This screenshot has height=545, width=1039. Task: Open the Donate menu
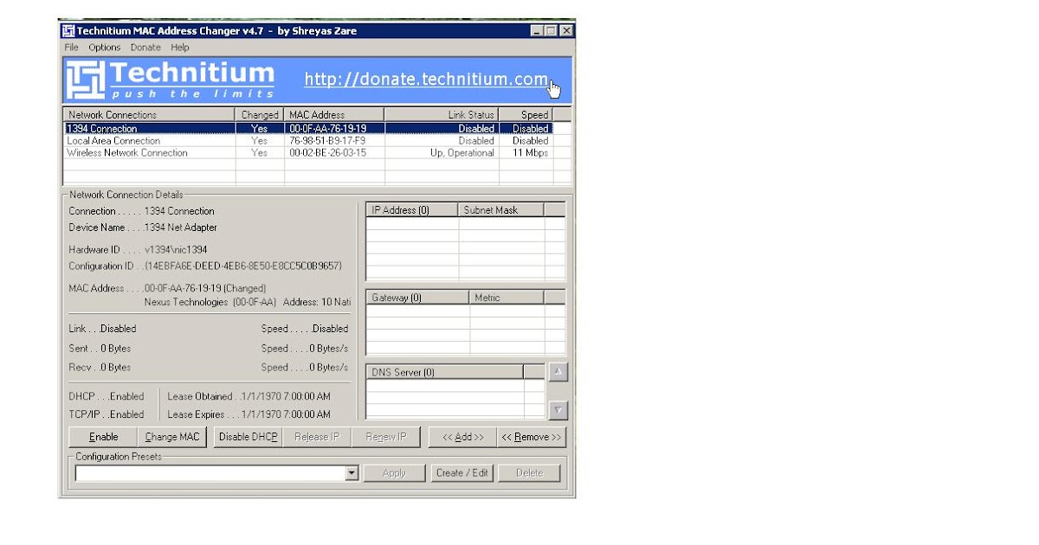pyautogui.click(x=145, y=48)
